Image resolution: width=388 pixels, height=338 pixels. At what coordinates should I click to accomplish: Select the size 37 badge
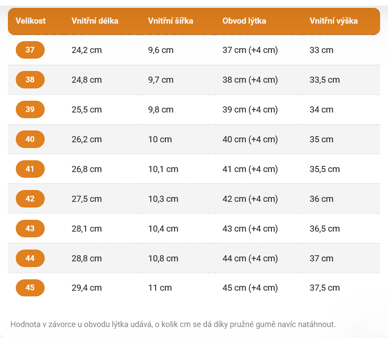pos(30,50)
